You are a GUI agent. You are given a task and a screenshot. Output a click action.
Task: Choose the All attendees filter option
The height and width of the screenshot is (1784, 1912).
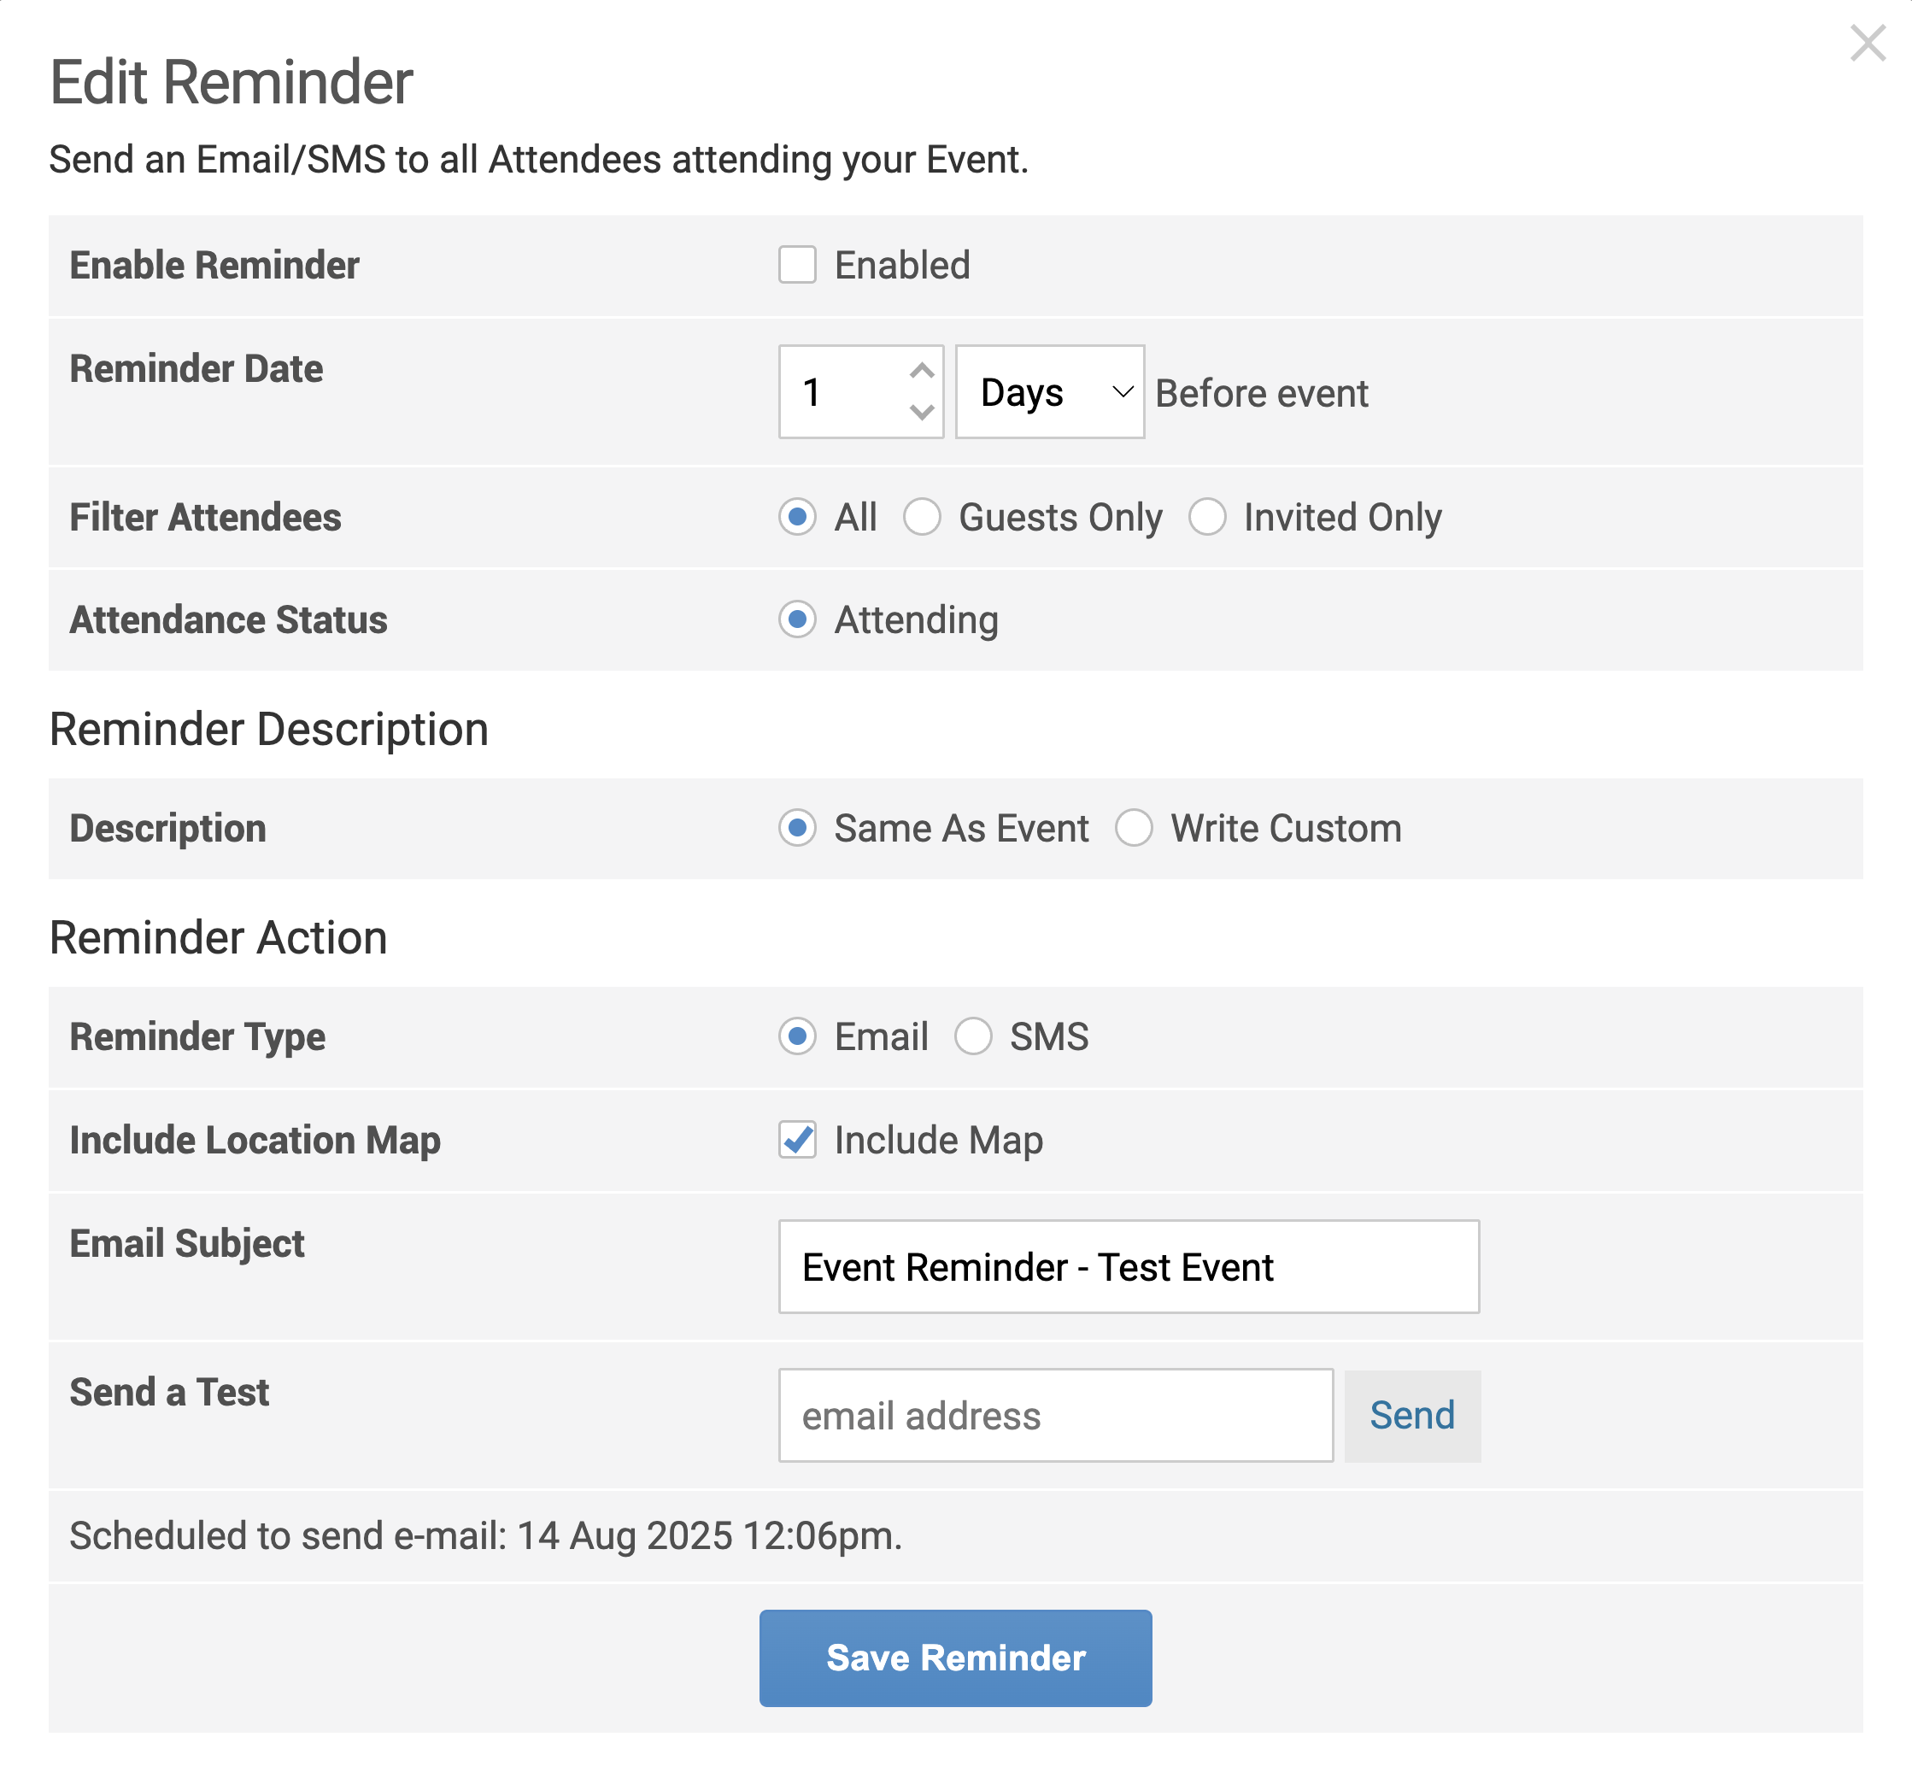point(797,518)
